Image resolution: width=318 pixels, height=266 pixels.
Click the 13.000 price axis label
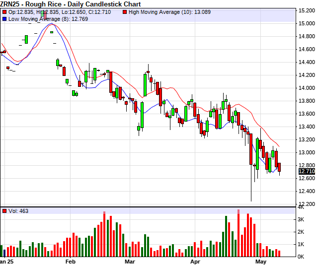click(307, 152)
